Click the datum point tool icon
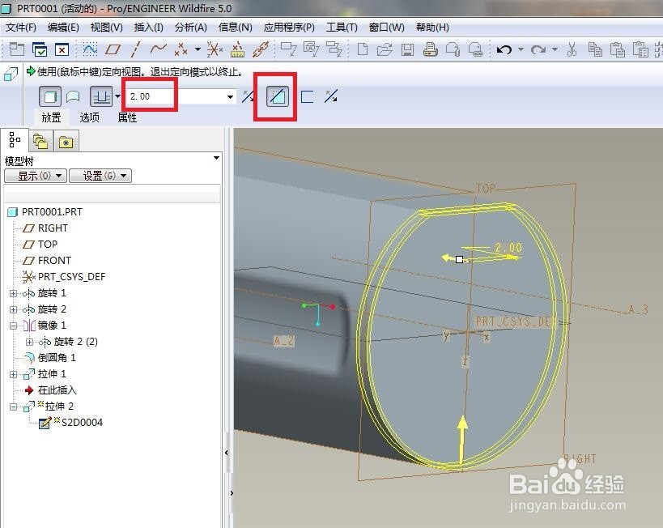This screenshot has height=528, width=663. [x=181, y=50]
